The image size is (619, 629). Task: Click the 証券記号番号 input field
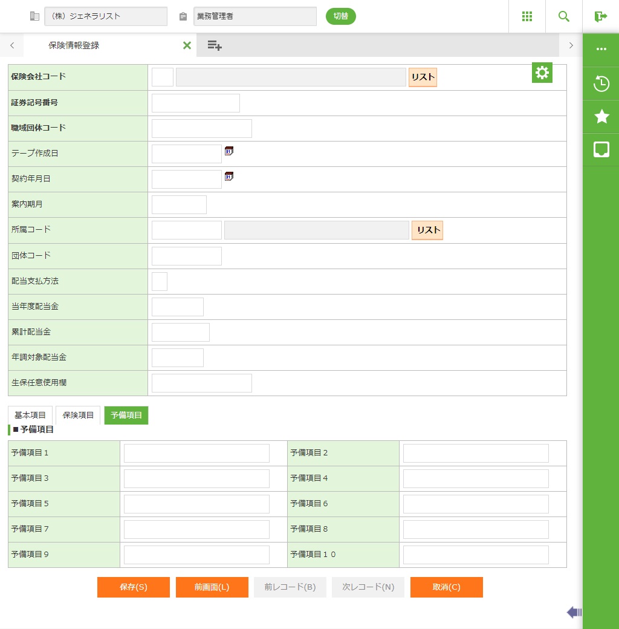tap(196, 103)
